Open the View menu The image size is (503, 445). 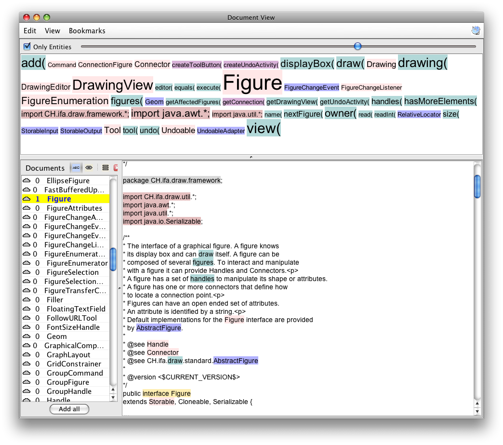(53, 31)
